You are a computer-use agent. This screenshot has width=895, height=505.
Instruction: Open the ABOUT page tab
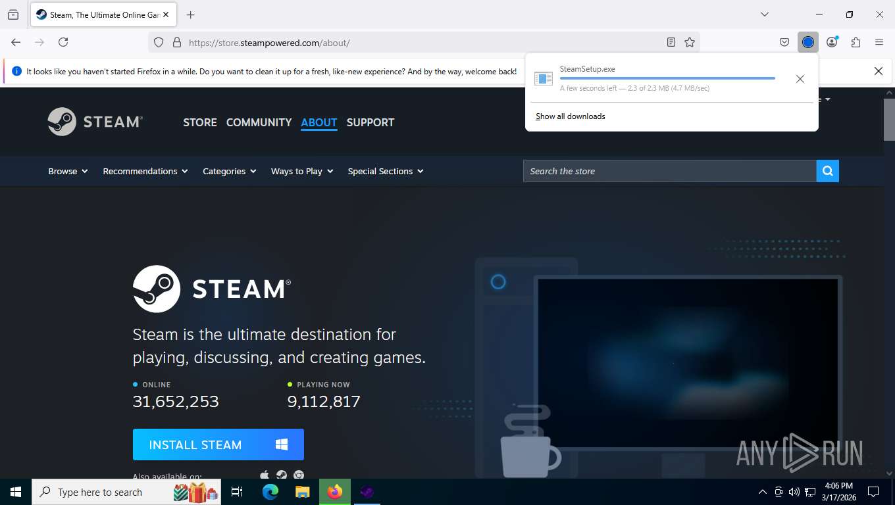pos(319,122)
